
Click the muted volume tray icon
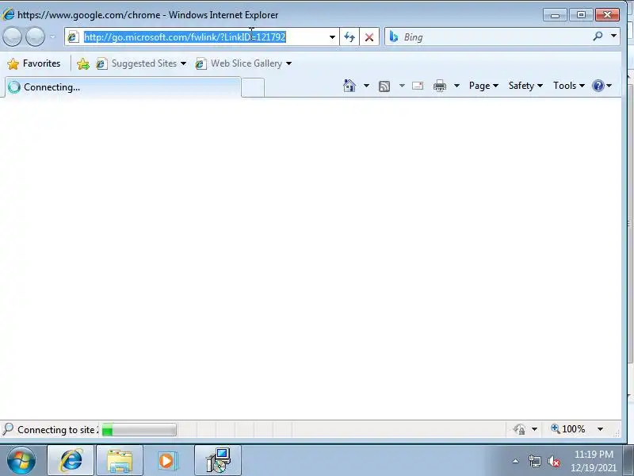553,461
